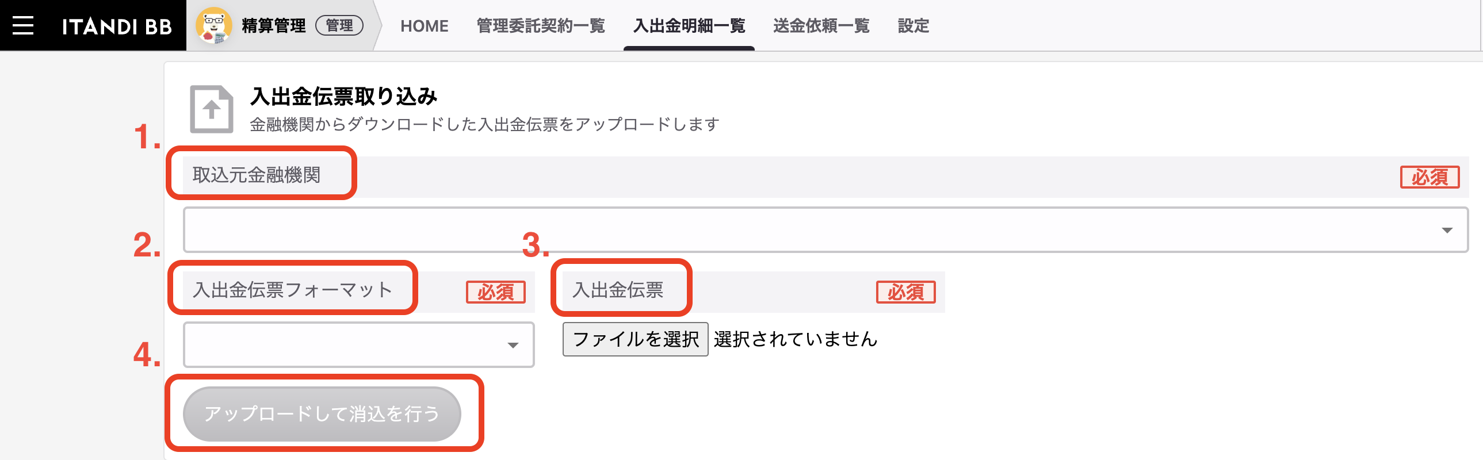Click the upload document icon
Viewport: 1483px width, 460px height.
pos(211,109)
